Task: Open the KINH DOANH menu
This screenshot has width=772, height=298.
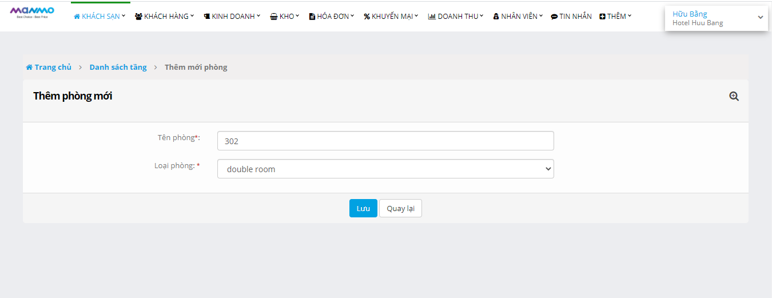Action: (x=232, y=17)
